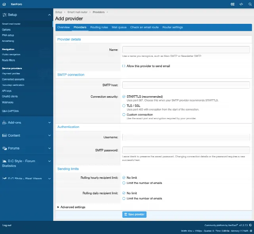
Task: Switch to the Providers tab
Action: coord(80,27)
